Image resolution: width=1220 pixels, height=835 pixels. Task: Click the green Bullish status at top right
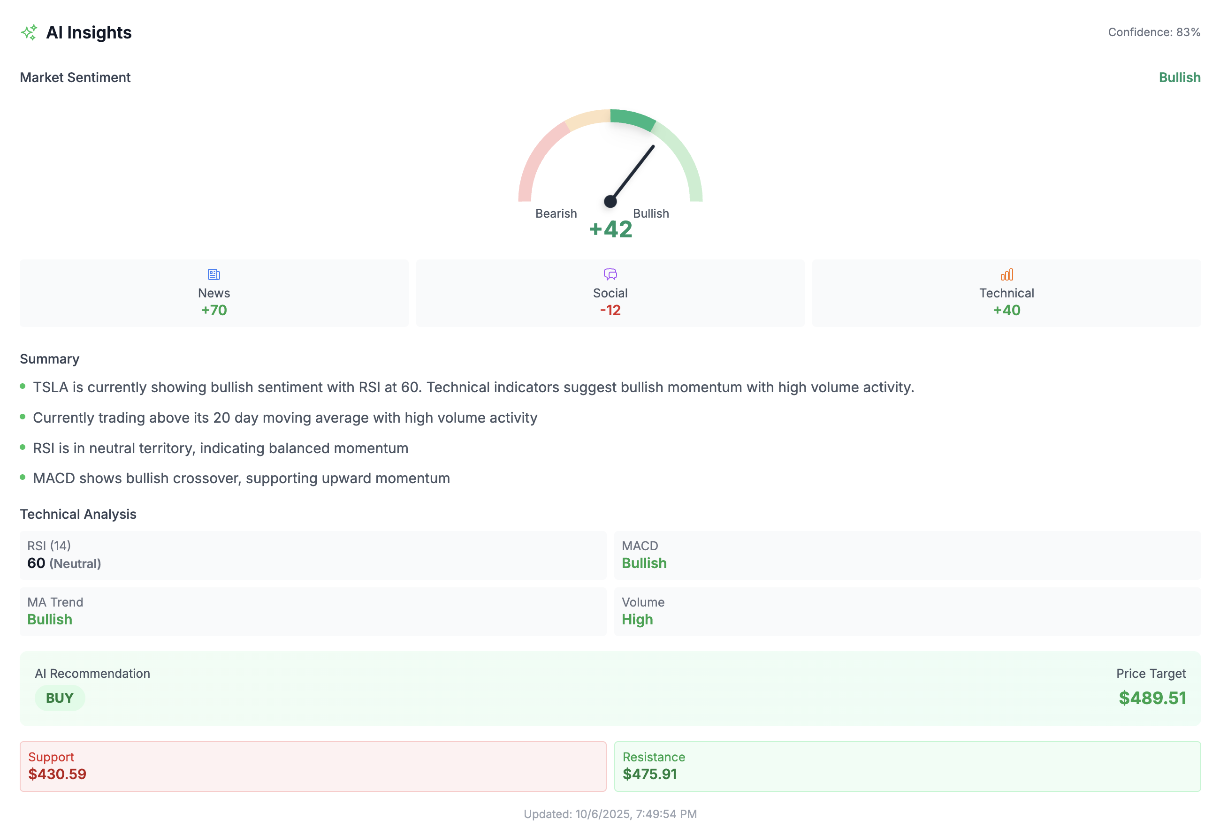tap(1179, 78)
